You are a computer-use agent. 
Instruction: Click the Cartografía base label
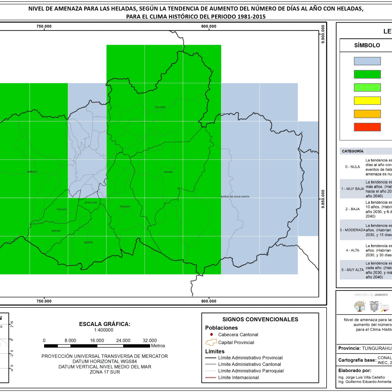click(x=357, y=360)
